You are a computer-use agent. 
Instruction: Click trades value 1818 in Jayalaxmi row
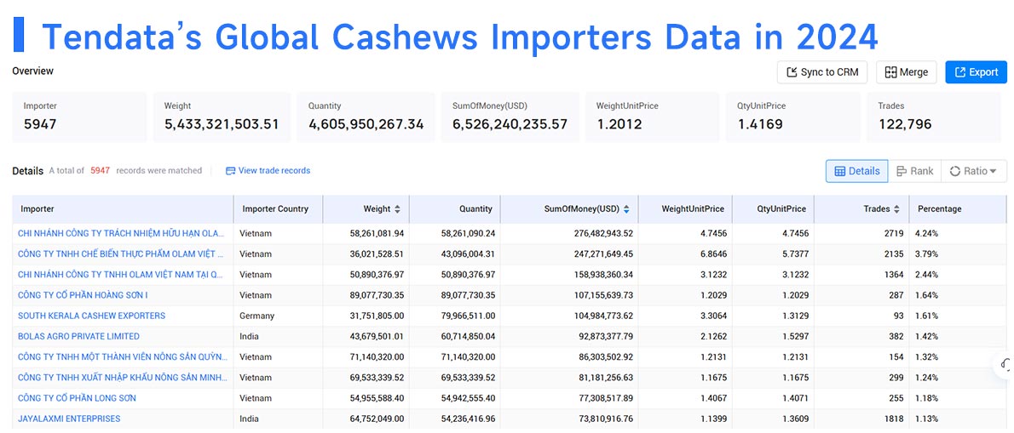pos(894,419)
